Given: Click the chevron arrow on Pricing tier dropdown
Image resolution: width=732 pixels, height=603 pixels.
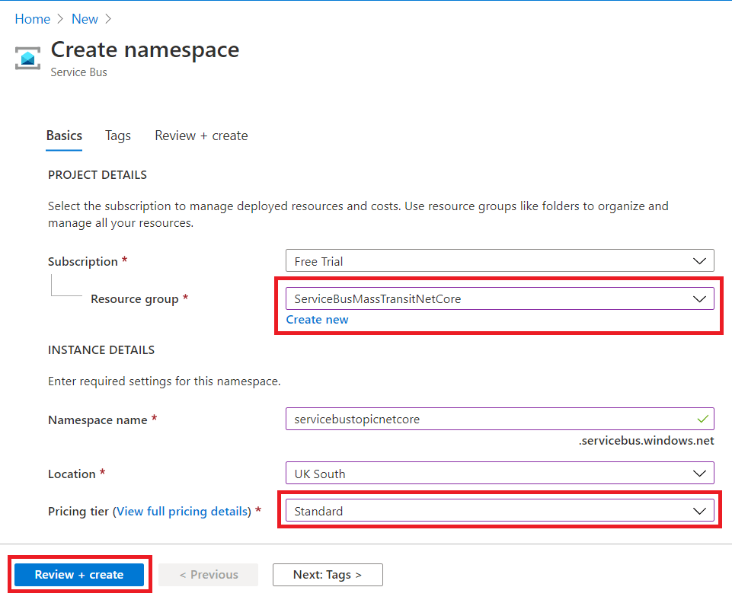Looking at the screenshot, I should click(x=699, y=511).
